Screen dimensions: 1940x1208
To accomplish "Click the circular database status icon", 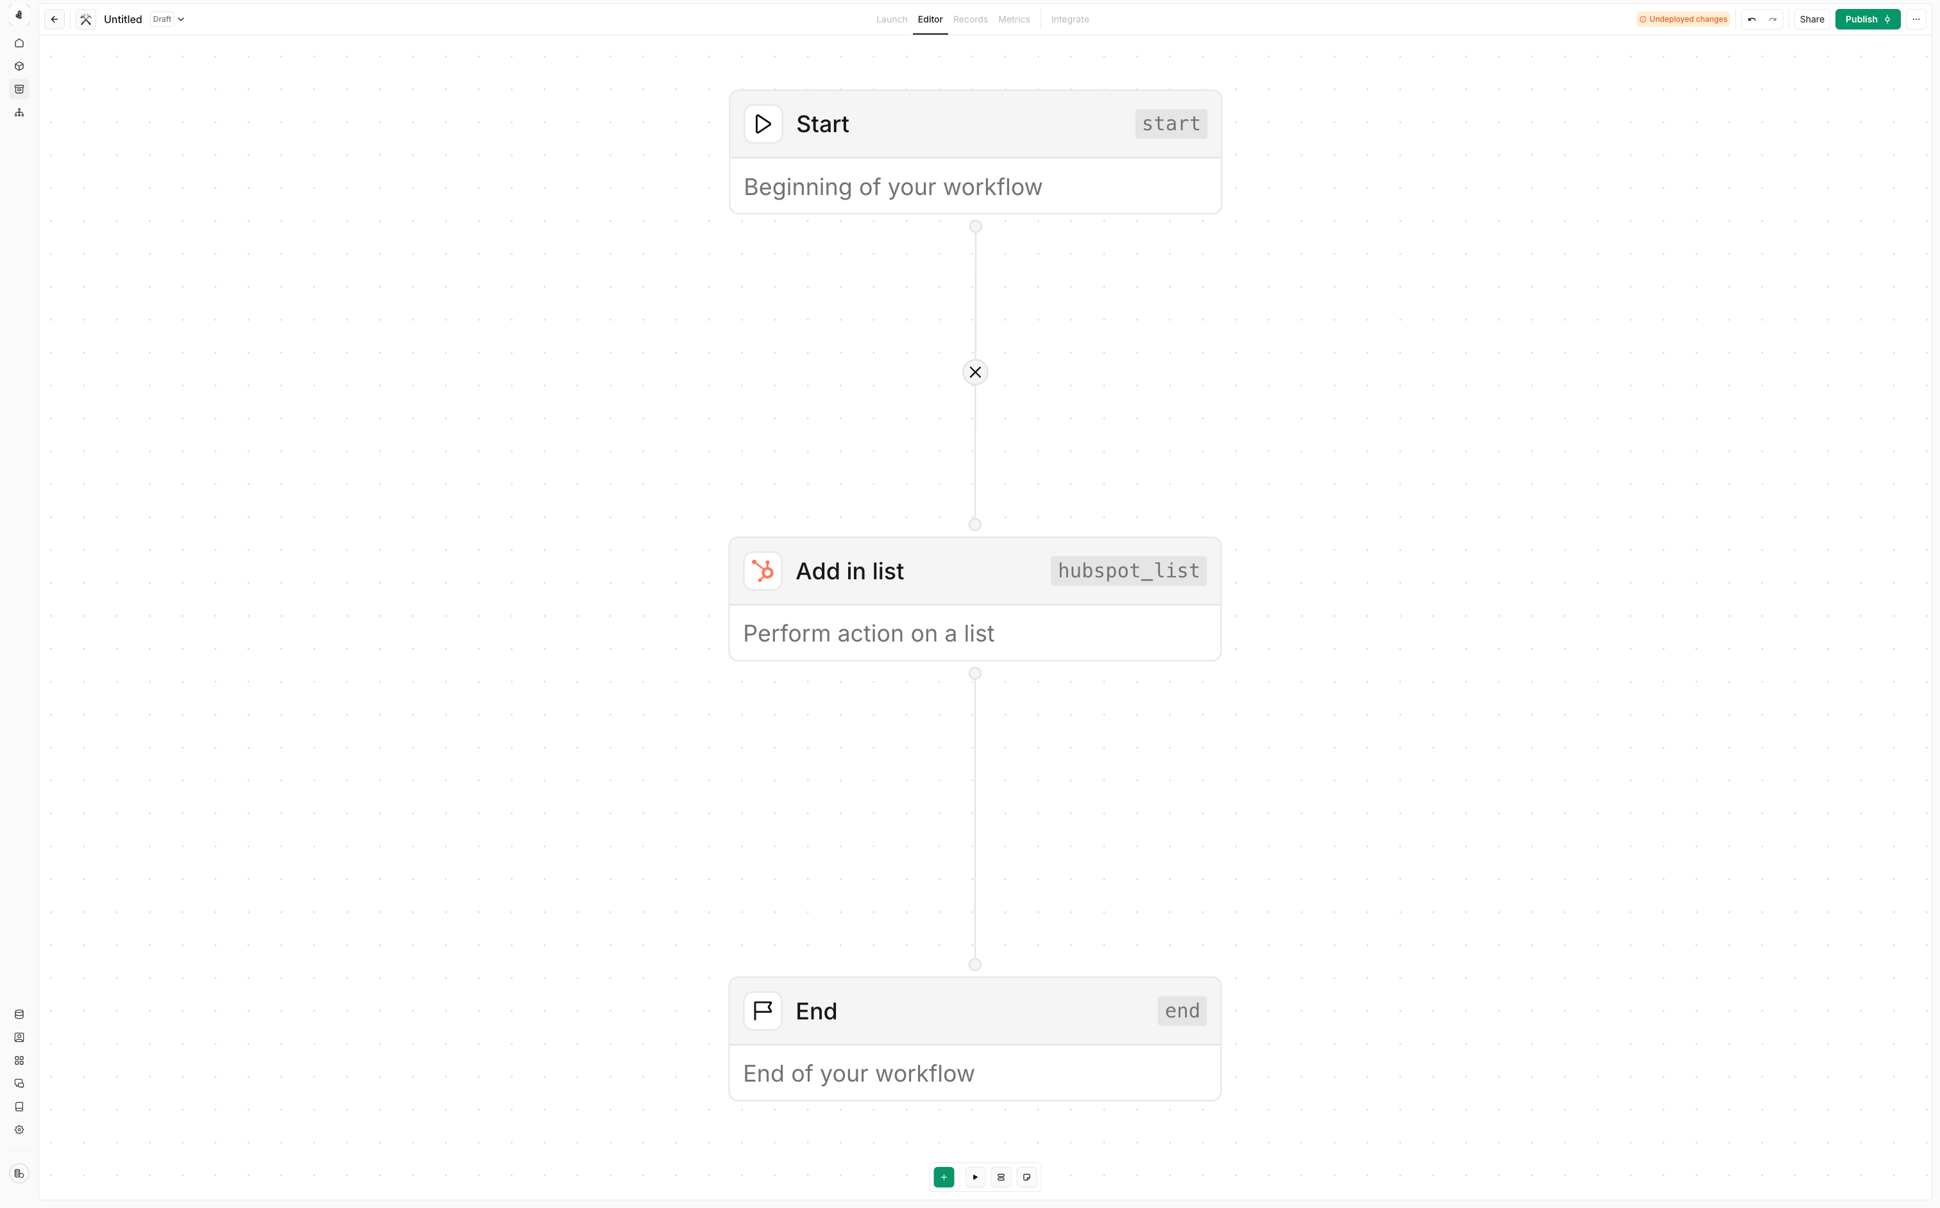I will [19, 1173].
